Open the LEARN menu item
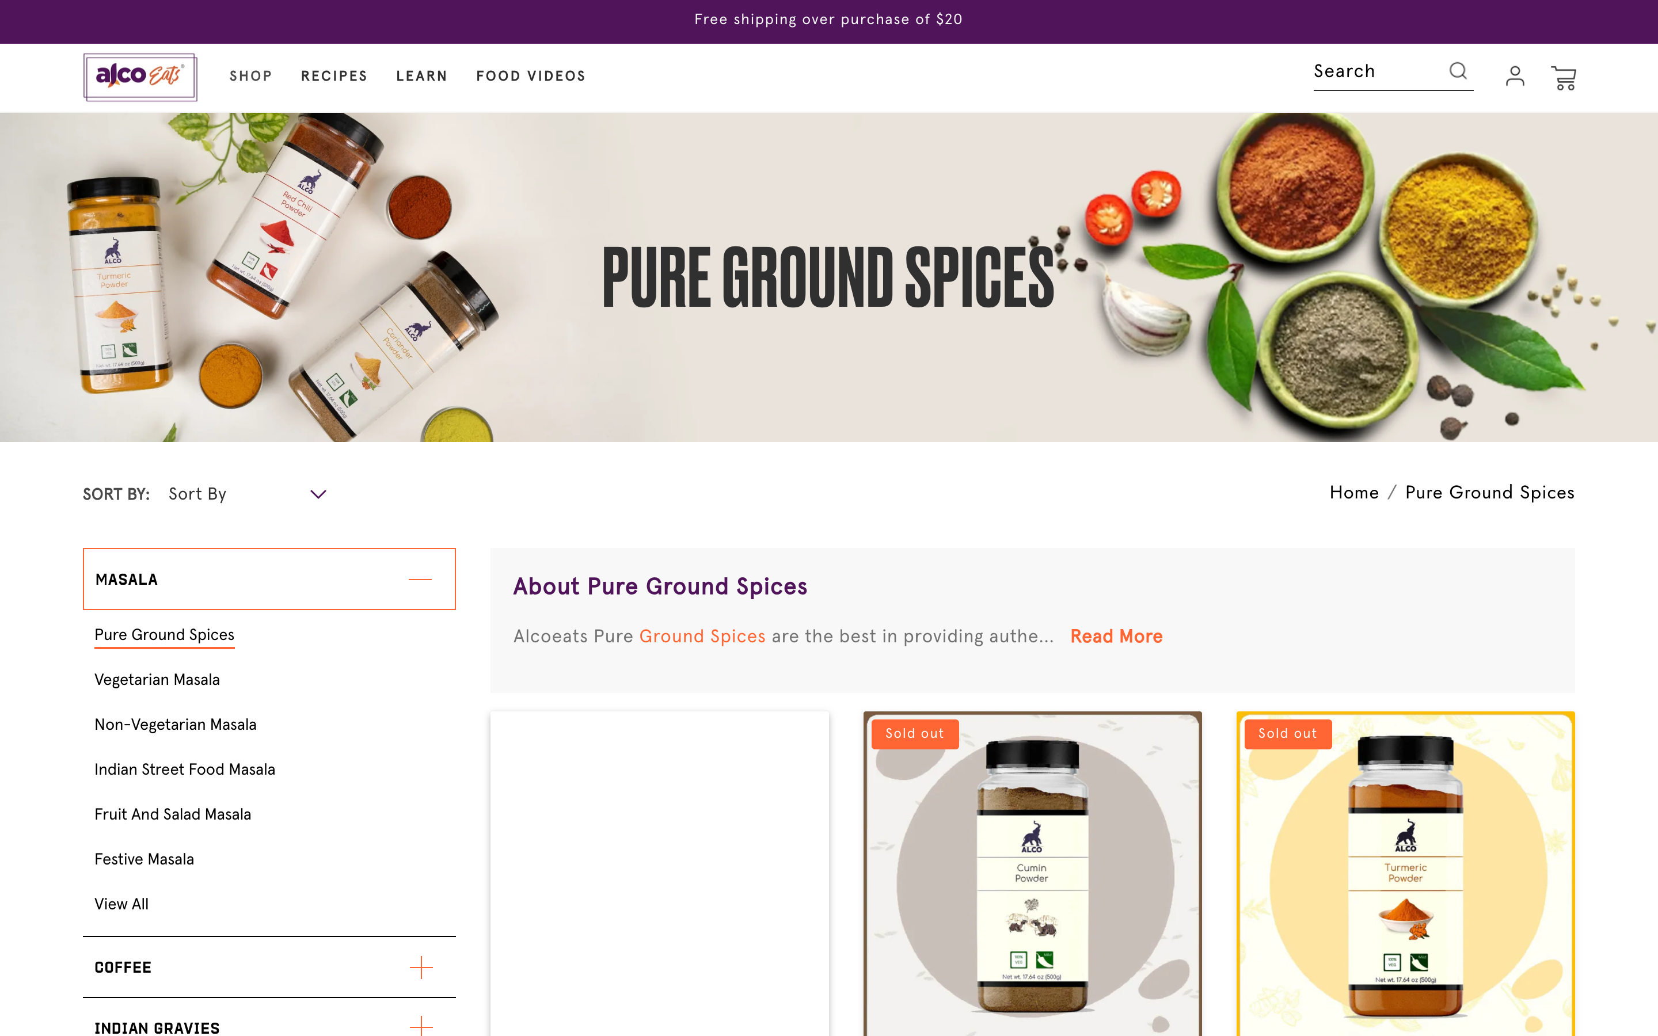1658x1036 pixels. [x=421, y=76]
